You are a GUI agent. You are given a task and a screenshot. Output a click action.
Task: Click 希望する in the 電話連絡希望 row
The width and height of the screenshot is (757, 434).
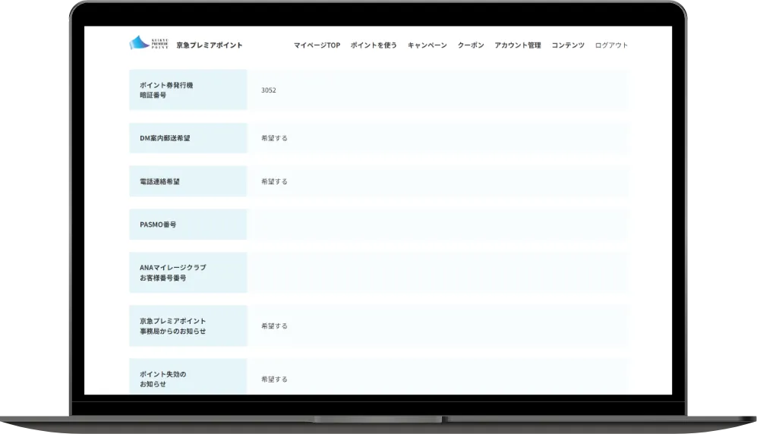click(x=274, y=181)
